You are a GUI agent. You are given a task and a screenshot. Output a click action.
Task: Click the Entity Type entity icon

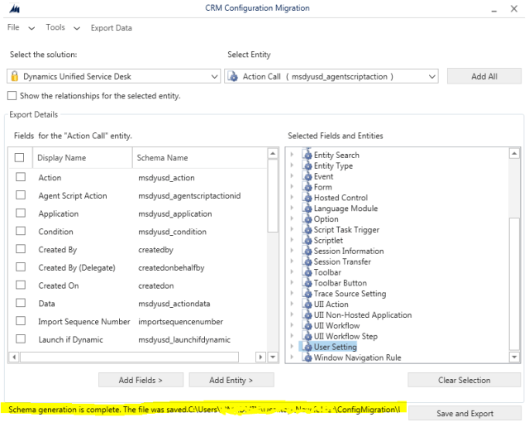coord(307,166)
